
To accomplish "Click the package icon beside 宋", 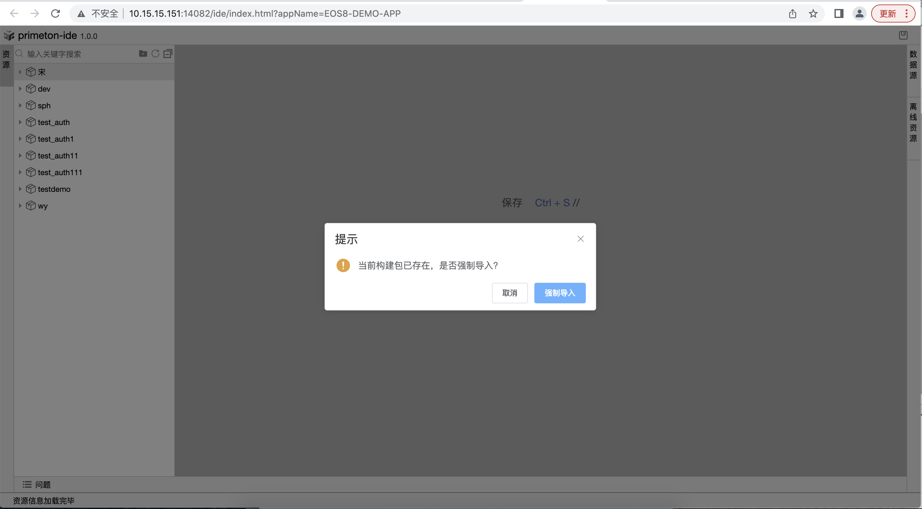I will 31,72.
